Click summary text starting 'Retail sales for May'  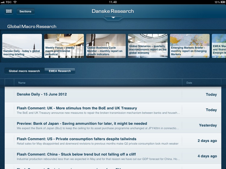point(98,143)
